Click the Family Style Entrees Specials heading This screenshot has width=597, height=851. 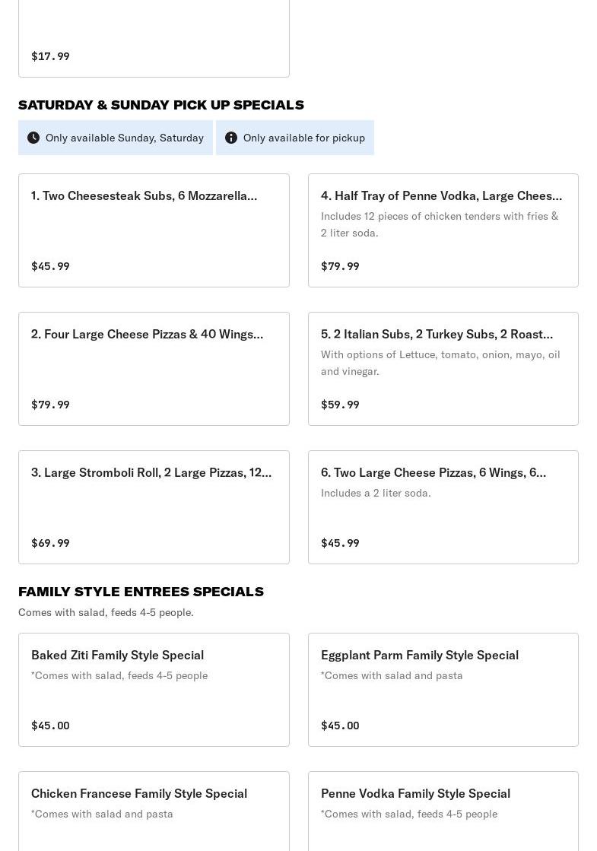point(141,592)
